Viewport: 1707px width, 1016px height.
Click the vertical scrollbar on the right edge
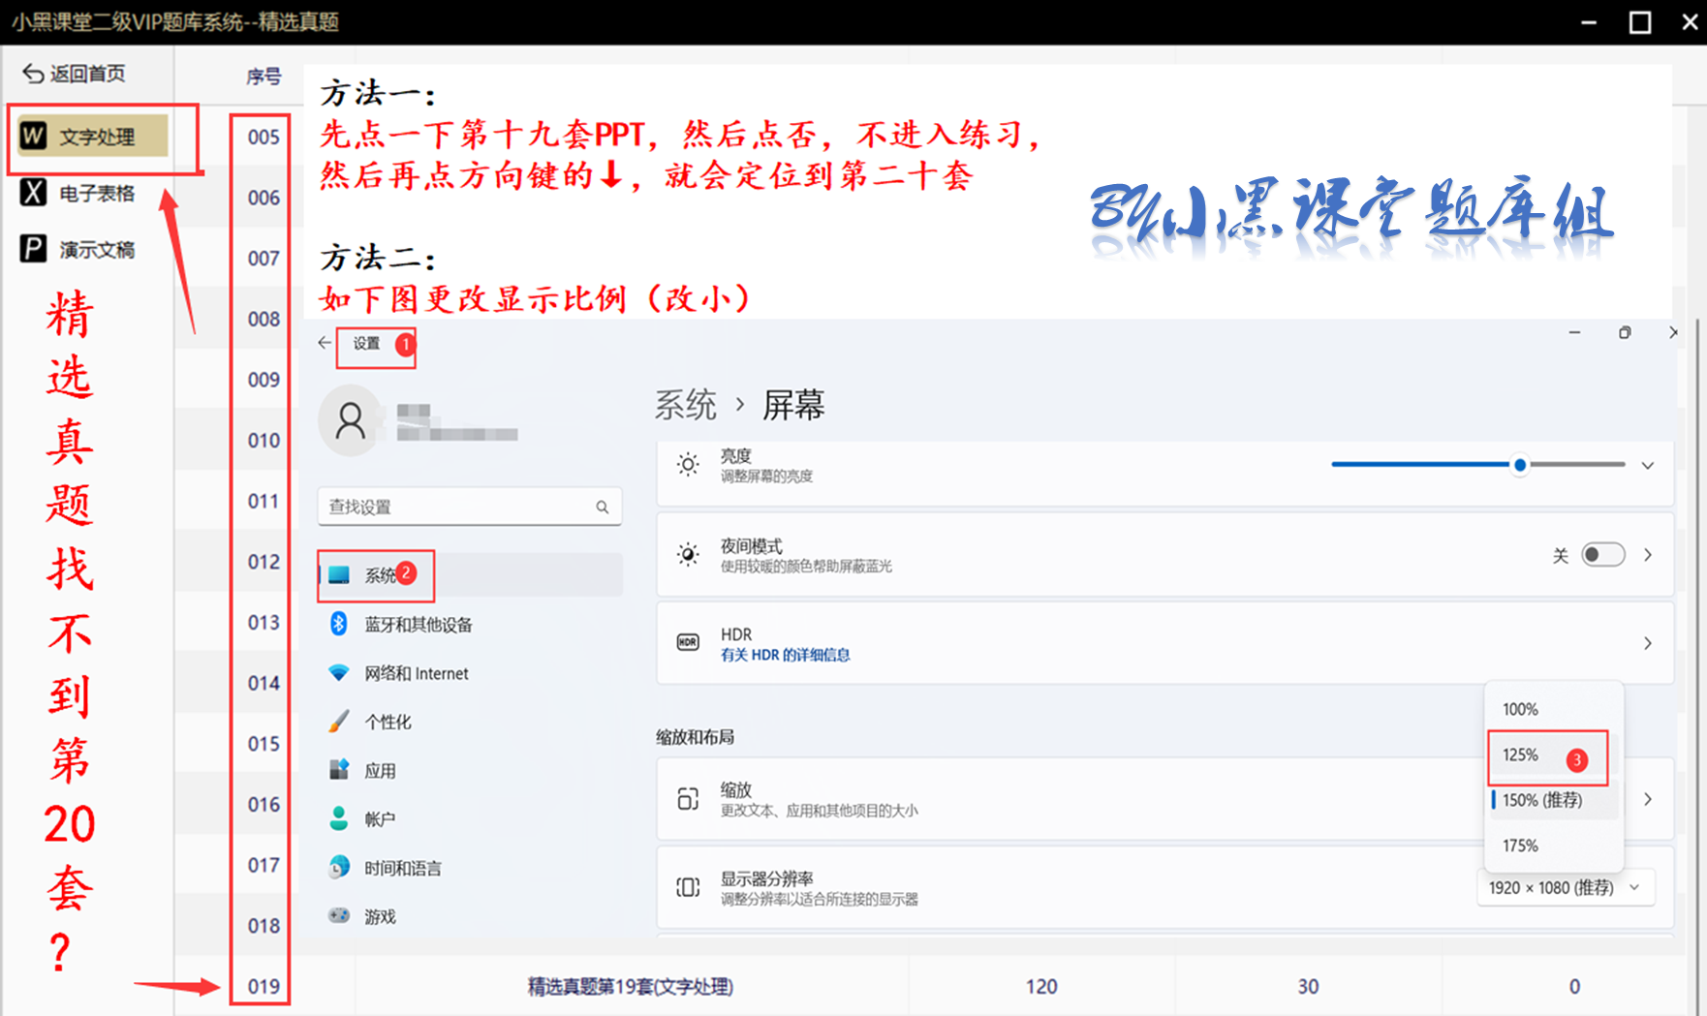point(1699,668)
